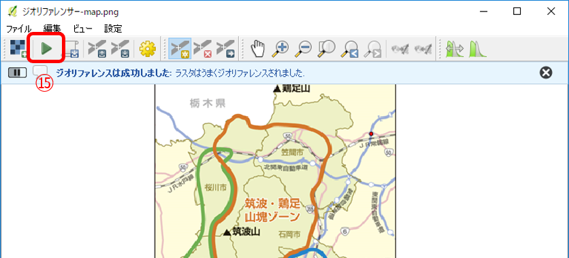
Task: Click the Generate GDAL script icon
Action: tap(71, 48)
